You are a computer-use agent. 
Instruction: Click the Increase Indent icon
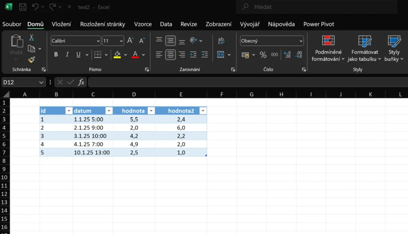204,55
